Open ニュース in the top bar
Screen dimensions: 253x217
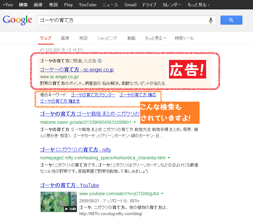(x=110, y=5)
